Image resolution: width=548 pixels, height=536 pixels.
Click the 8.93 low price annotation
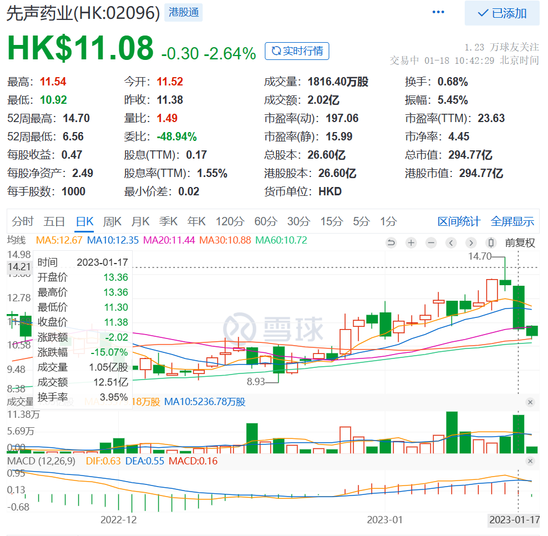pos(256,382)
